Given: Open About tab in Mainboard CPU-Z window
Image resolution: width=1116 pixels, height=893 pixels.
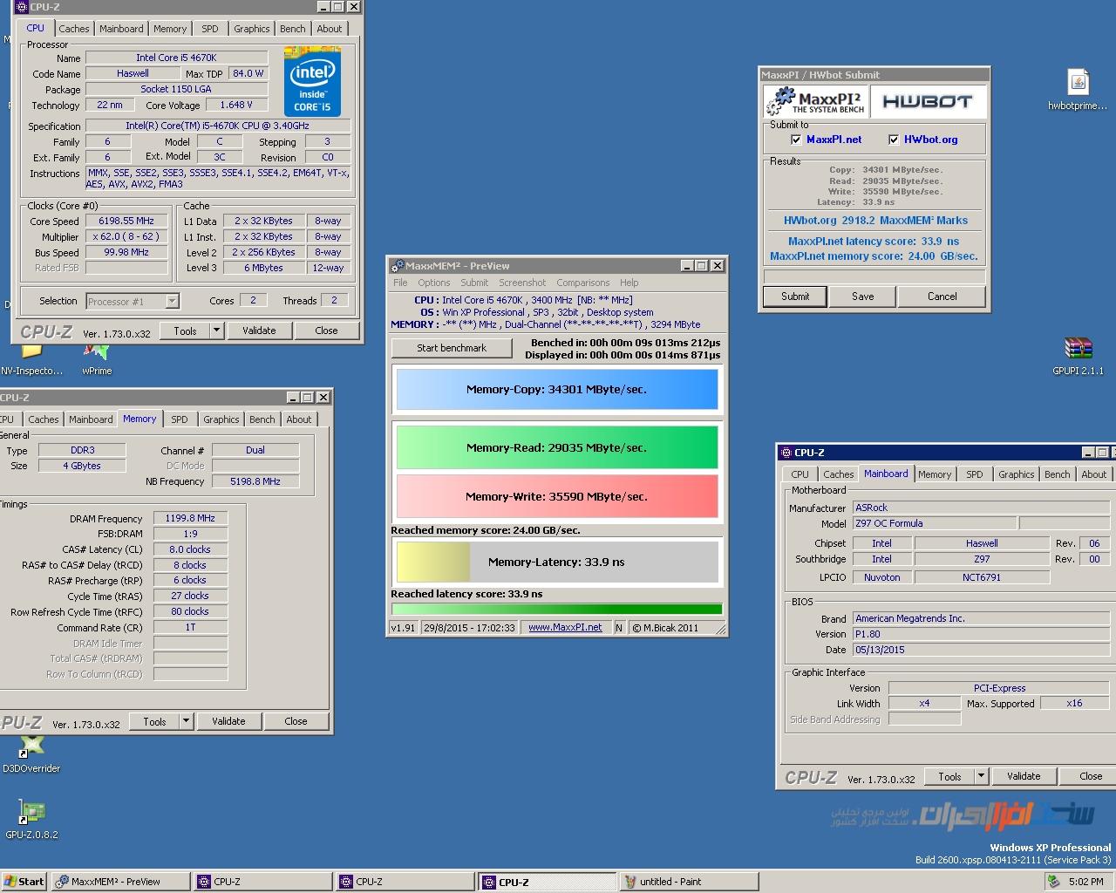Looking at the screenshot, I should (x=1094, y=474).
